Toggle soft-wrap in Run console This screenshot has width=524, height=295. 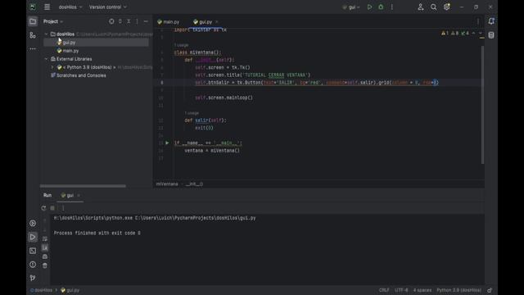point(45,238)
